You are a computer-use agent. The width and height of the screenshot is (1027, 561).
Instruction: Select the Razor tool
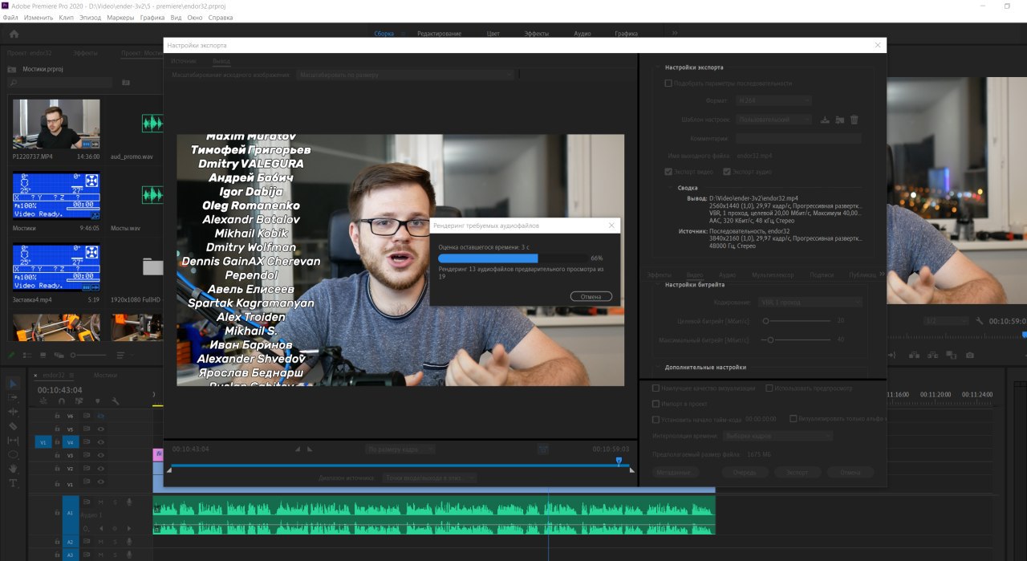pyautogui.click(x=13, y=426)
